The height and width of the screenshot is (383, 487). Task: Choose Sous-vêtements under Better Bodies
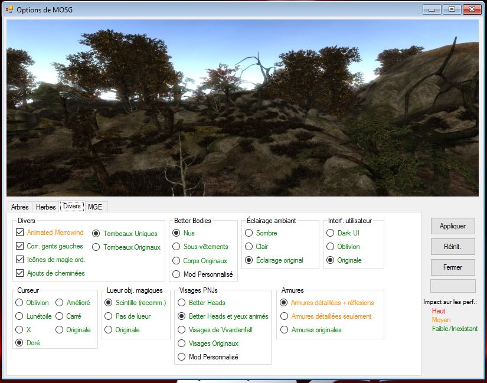177,247
